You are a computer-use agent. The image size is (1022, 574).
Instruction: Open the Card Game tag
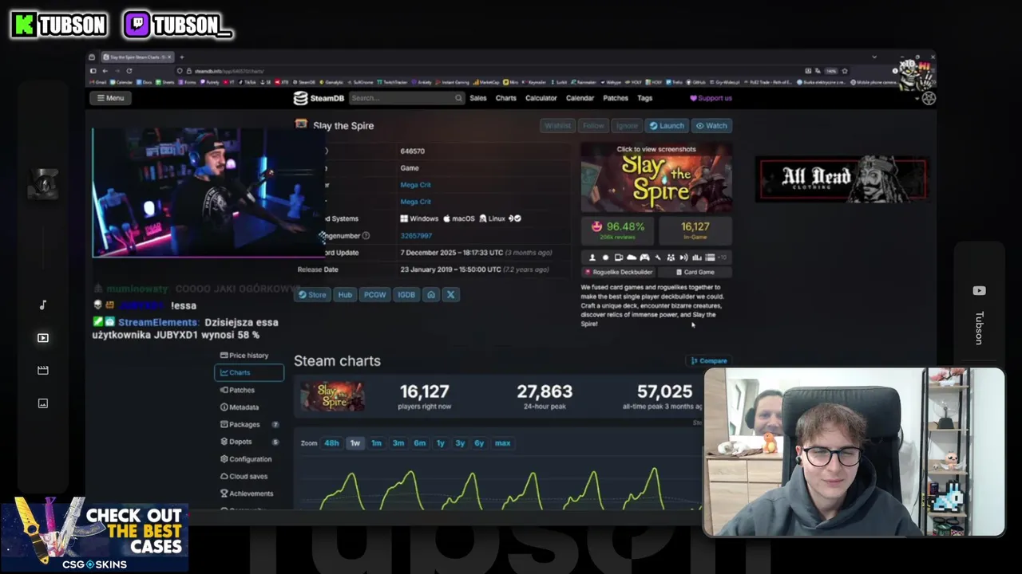[x=695, y=272]
